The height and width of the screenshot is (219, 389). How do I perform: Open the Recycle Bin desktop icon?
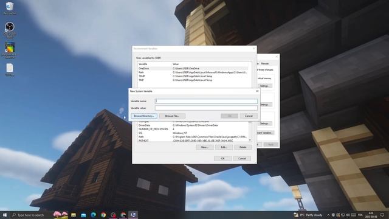(10, 8)
